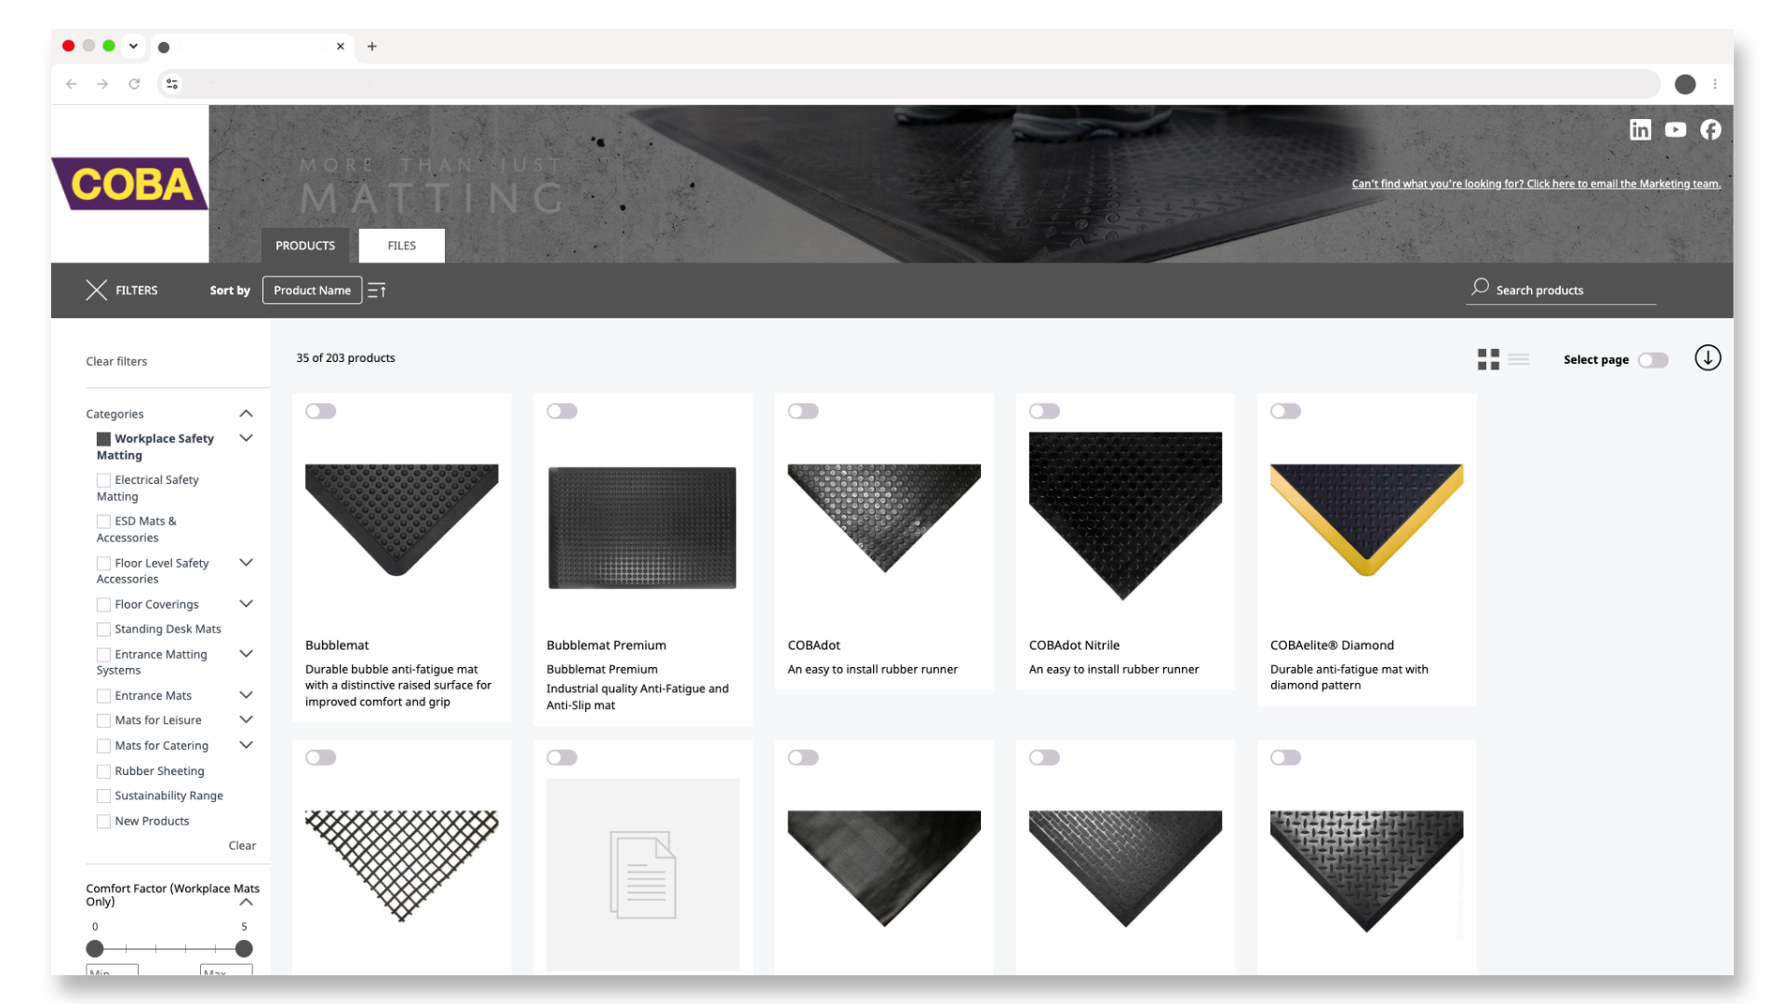
Task: Switch to grid view icon
Action: coord(1488,359)
